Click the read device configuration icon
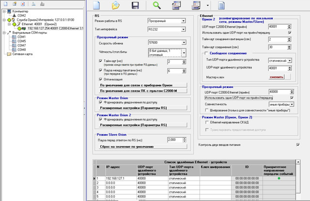 coord(176,5)
